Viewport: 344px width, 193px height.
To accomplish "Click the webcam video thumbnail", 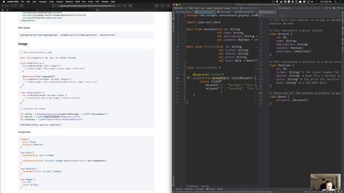I will coord(326,182).
